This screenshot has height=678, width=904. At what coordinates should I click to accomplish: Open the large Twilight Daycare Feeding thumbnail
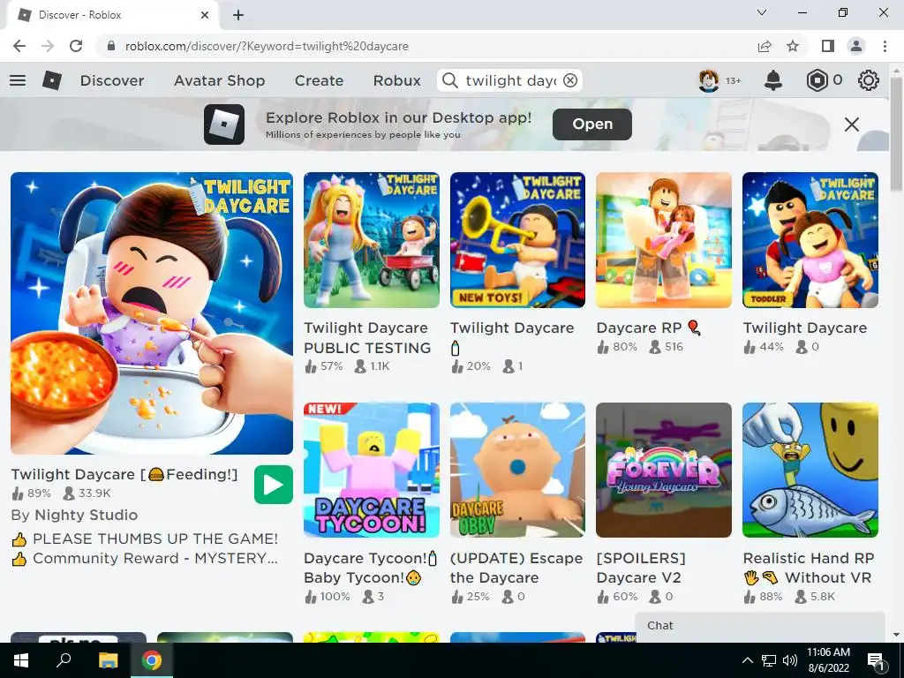click(x=152, y=313)
